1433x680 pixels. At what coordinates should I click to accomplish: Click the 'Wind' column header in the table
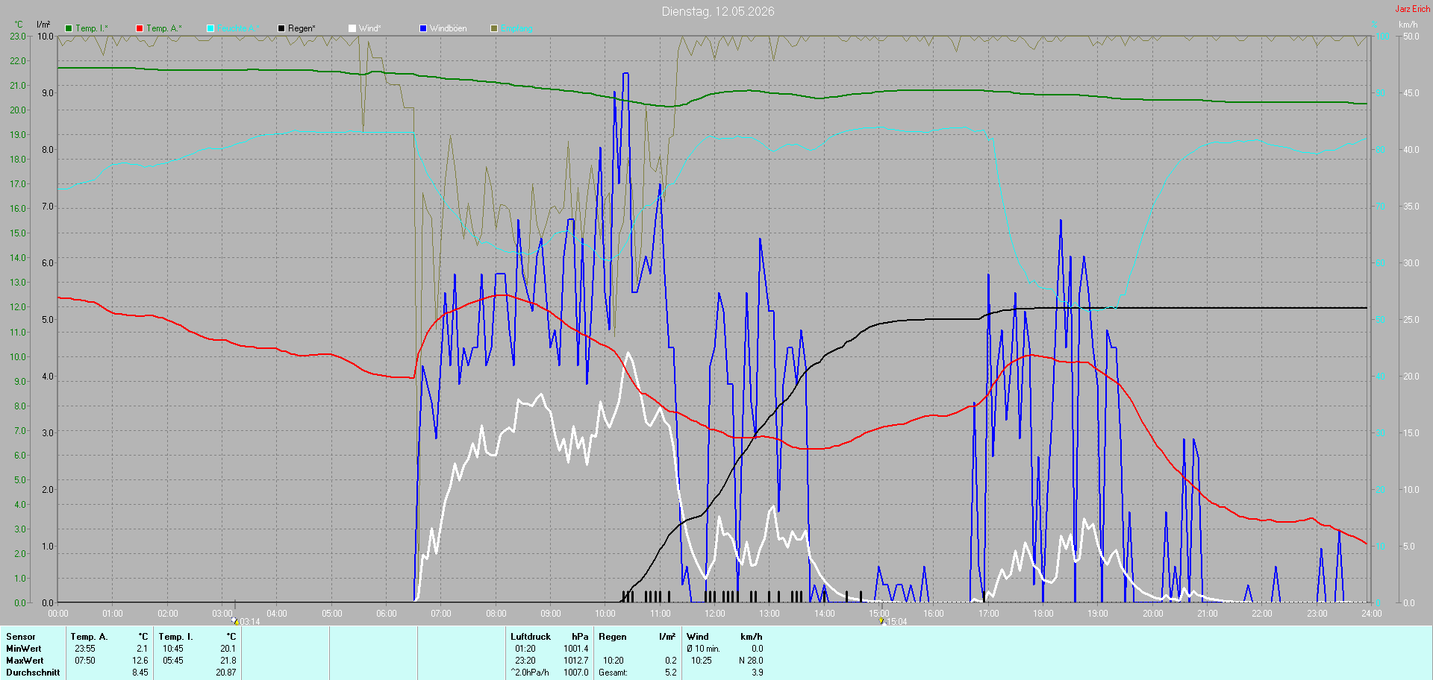(698, 637)
